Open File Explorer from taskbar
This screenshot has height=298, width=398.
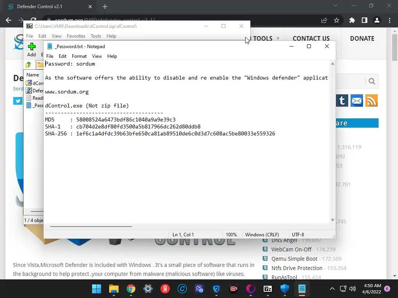(x=114, y=289)
